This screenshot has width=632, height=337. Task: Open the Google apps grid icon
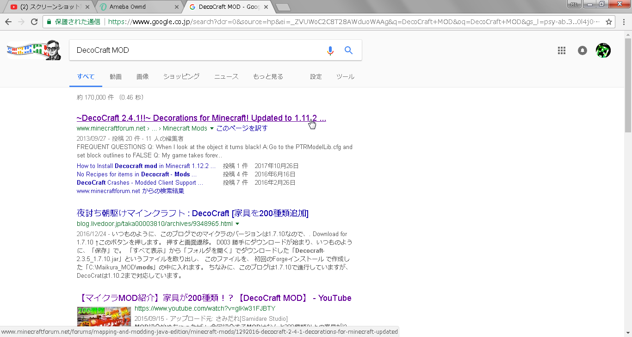pyautogui.click(x=562, y=50)
